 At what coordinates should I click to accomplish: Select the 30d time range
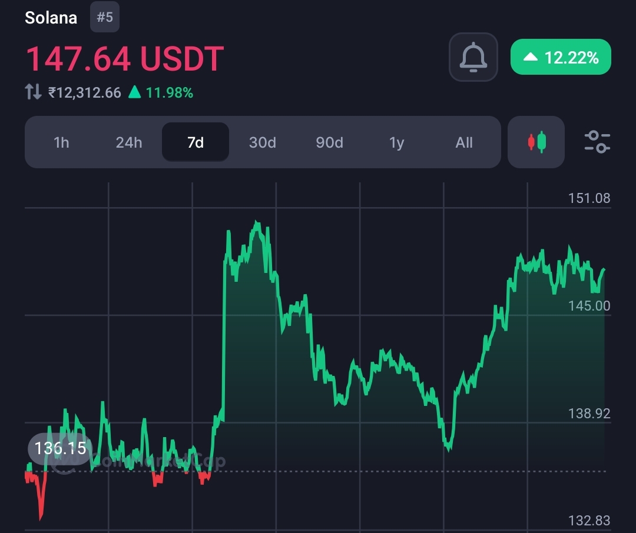coord(263,142)
